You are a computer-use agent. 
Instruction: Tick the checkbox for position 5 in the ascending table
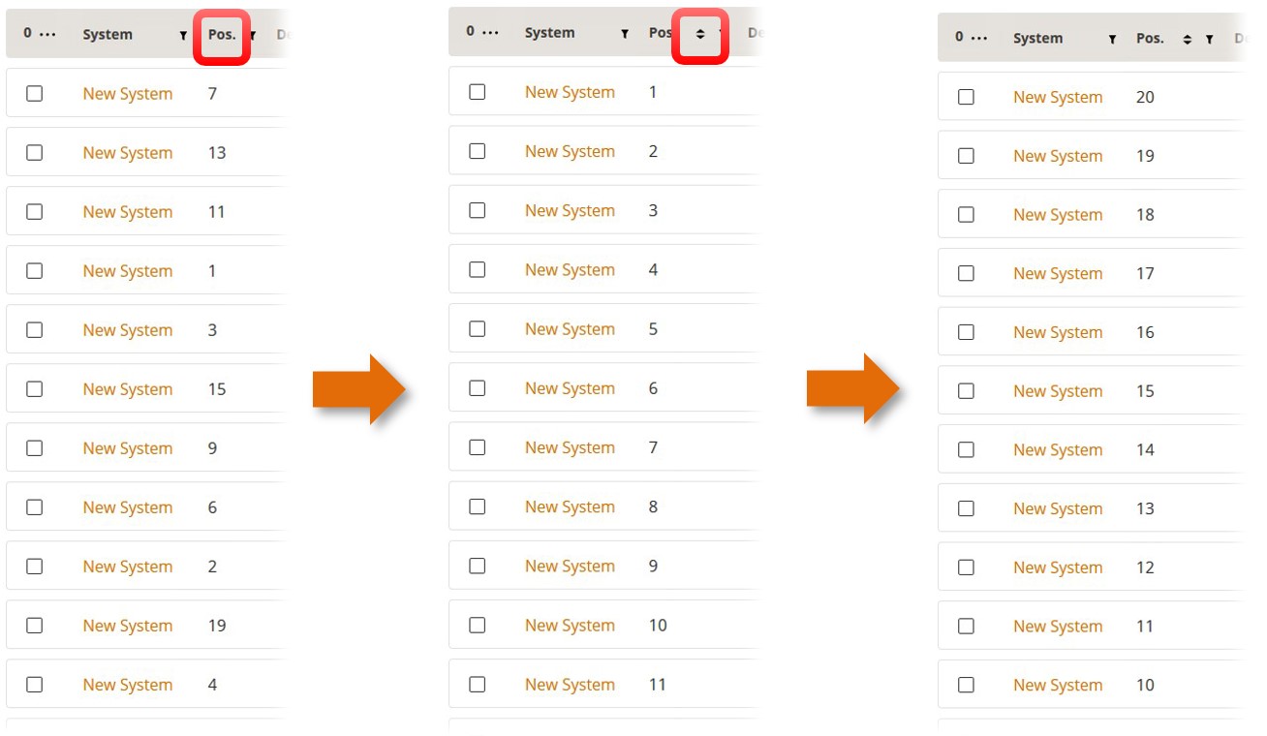[x=477, y=329]
